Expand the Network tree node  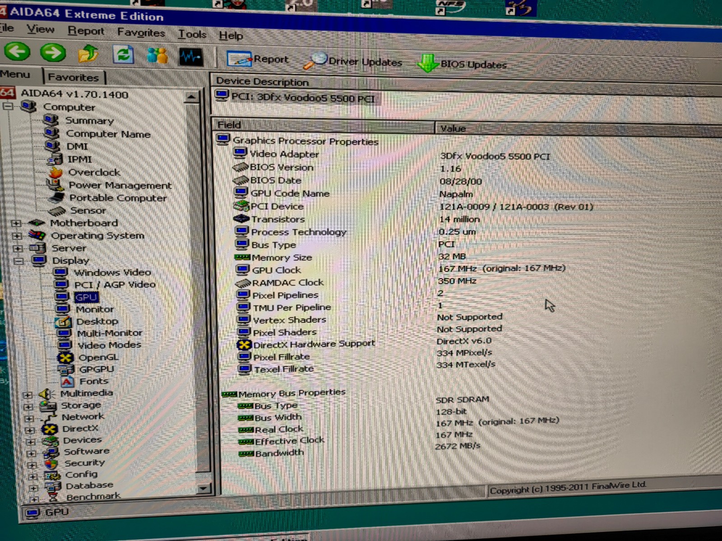click(29, 418)
